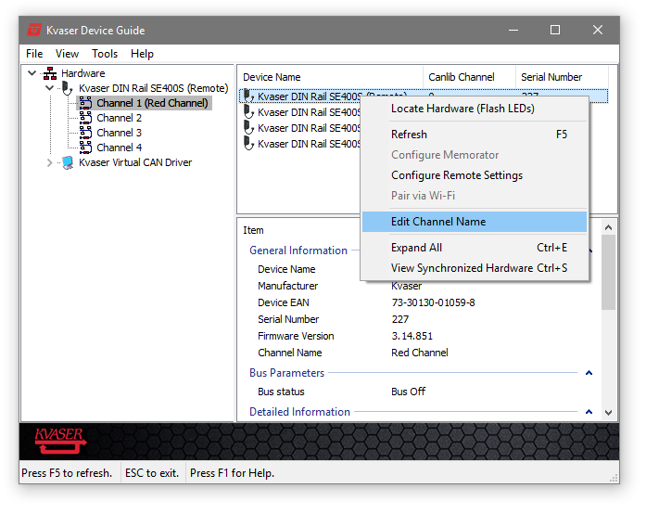646x514 pixels.
Task: Click the Bus Parameters section heading
Action: point(286,373)
